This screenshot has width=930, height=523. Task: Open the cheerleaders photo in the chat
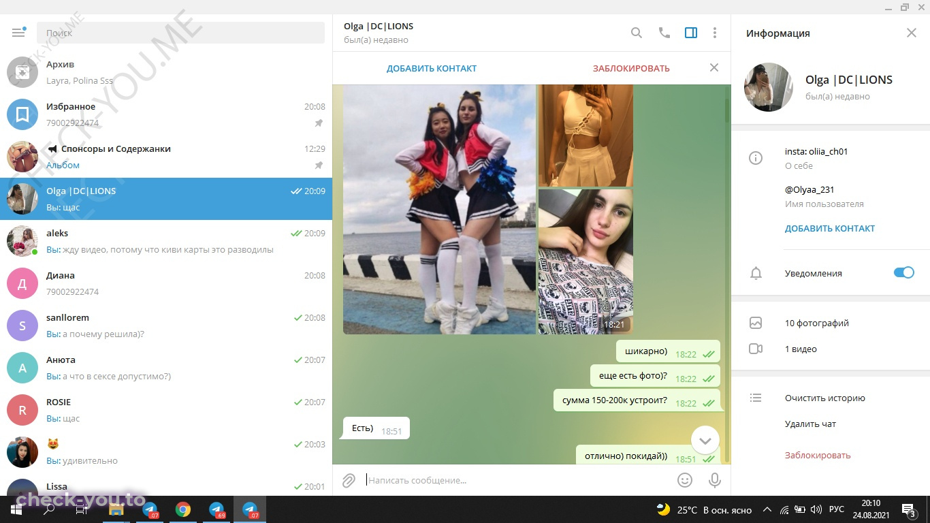439,209
